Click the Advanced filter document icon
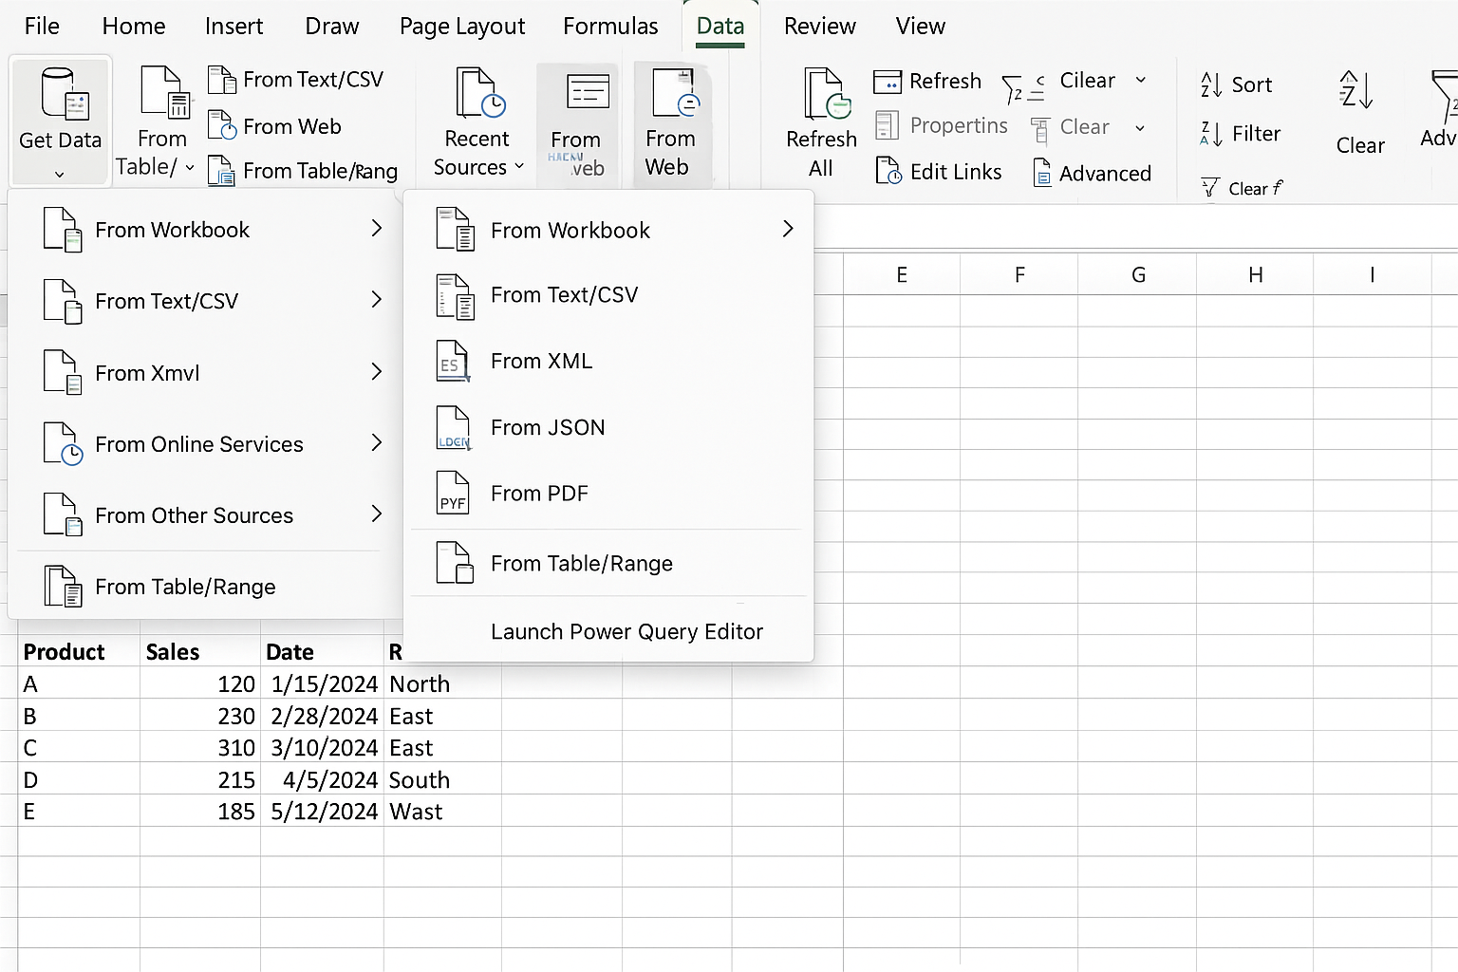1458x972 pixels. 1042,173
